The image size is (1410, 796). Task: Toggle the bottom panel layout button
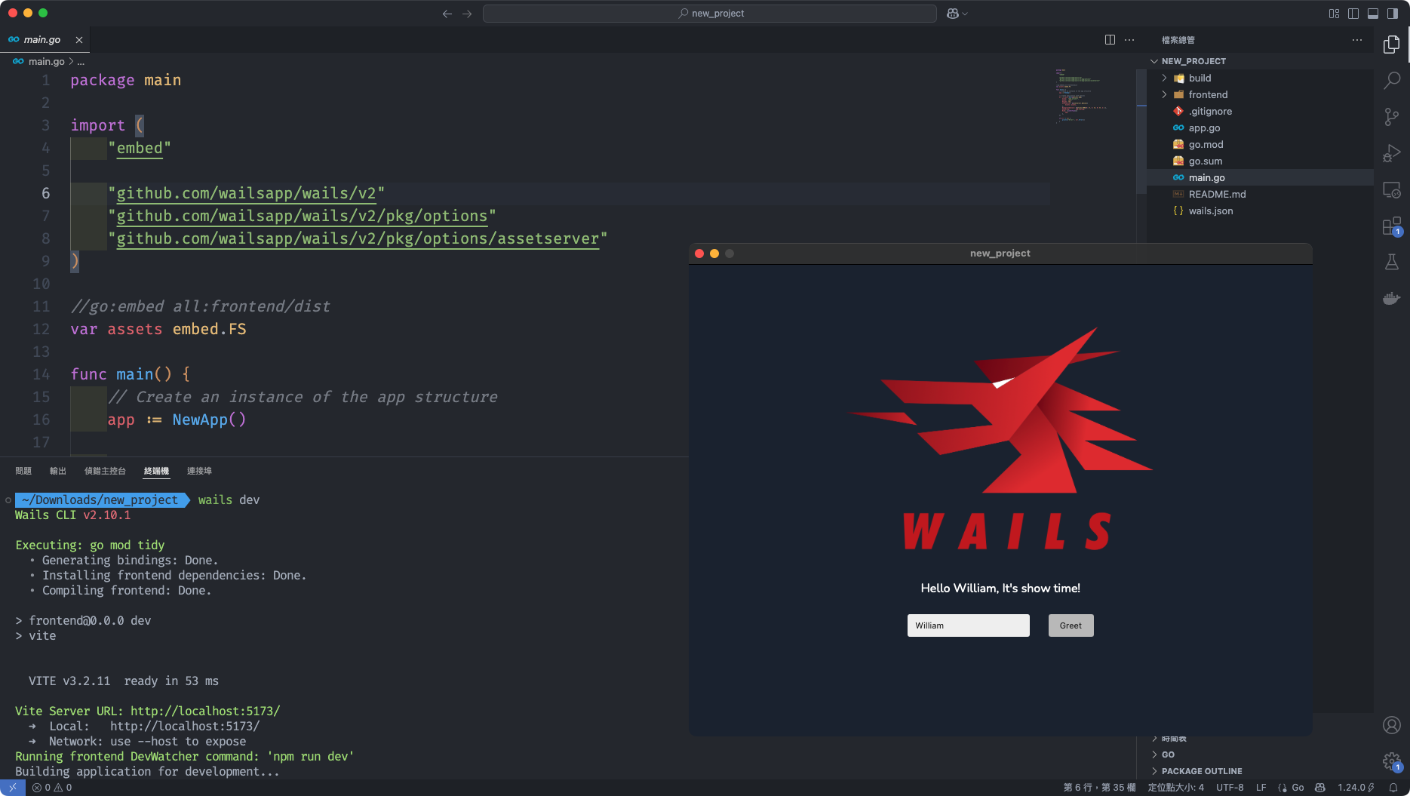click(x=1373, y=14)
